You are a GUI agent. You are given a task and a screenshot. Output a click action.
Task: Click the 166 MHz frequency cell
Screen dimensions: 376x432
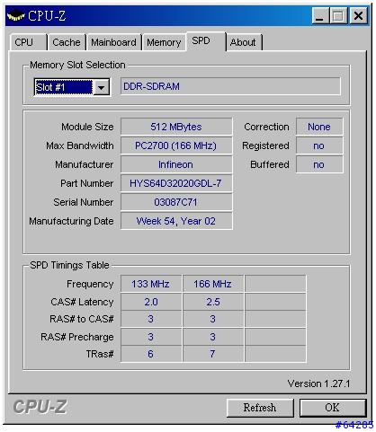213,284
